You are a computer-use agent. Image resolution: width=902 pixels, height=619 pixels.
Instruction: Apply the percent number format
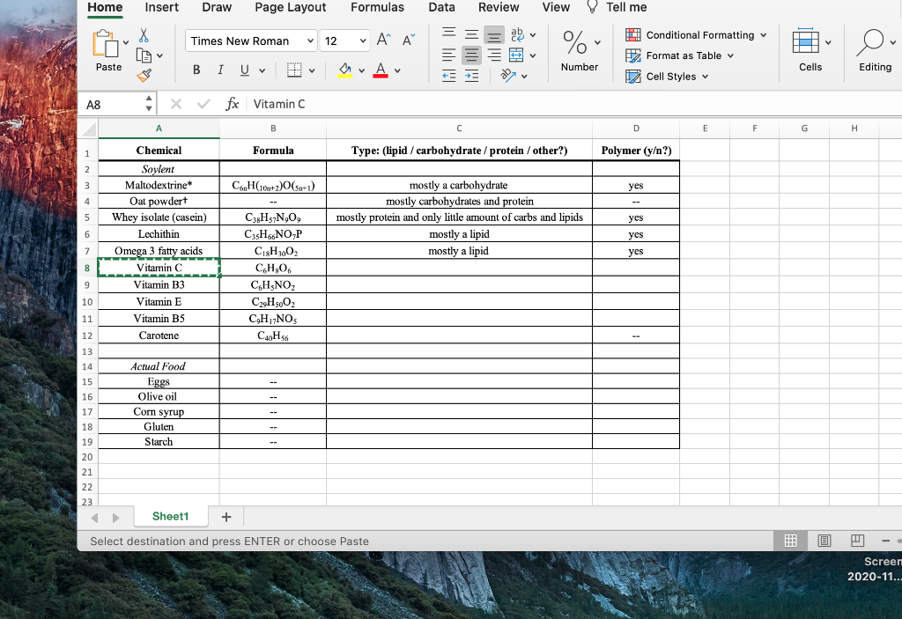point(573,43)
